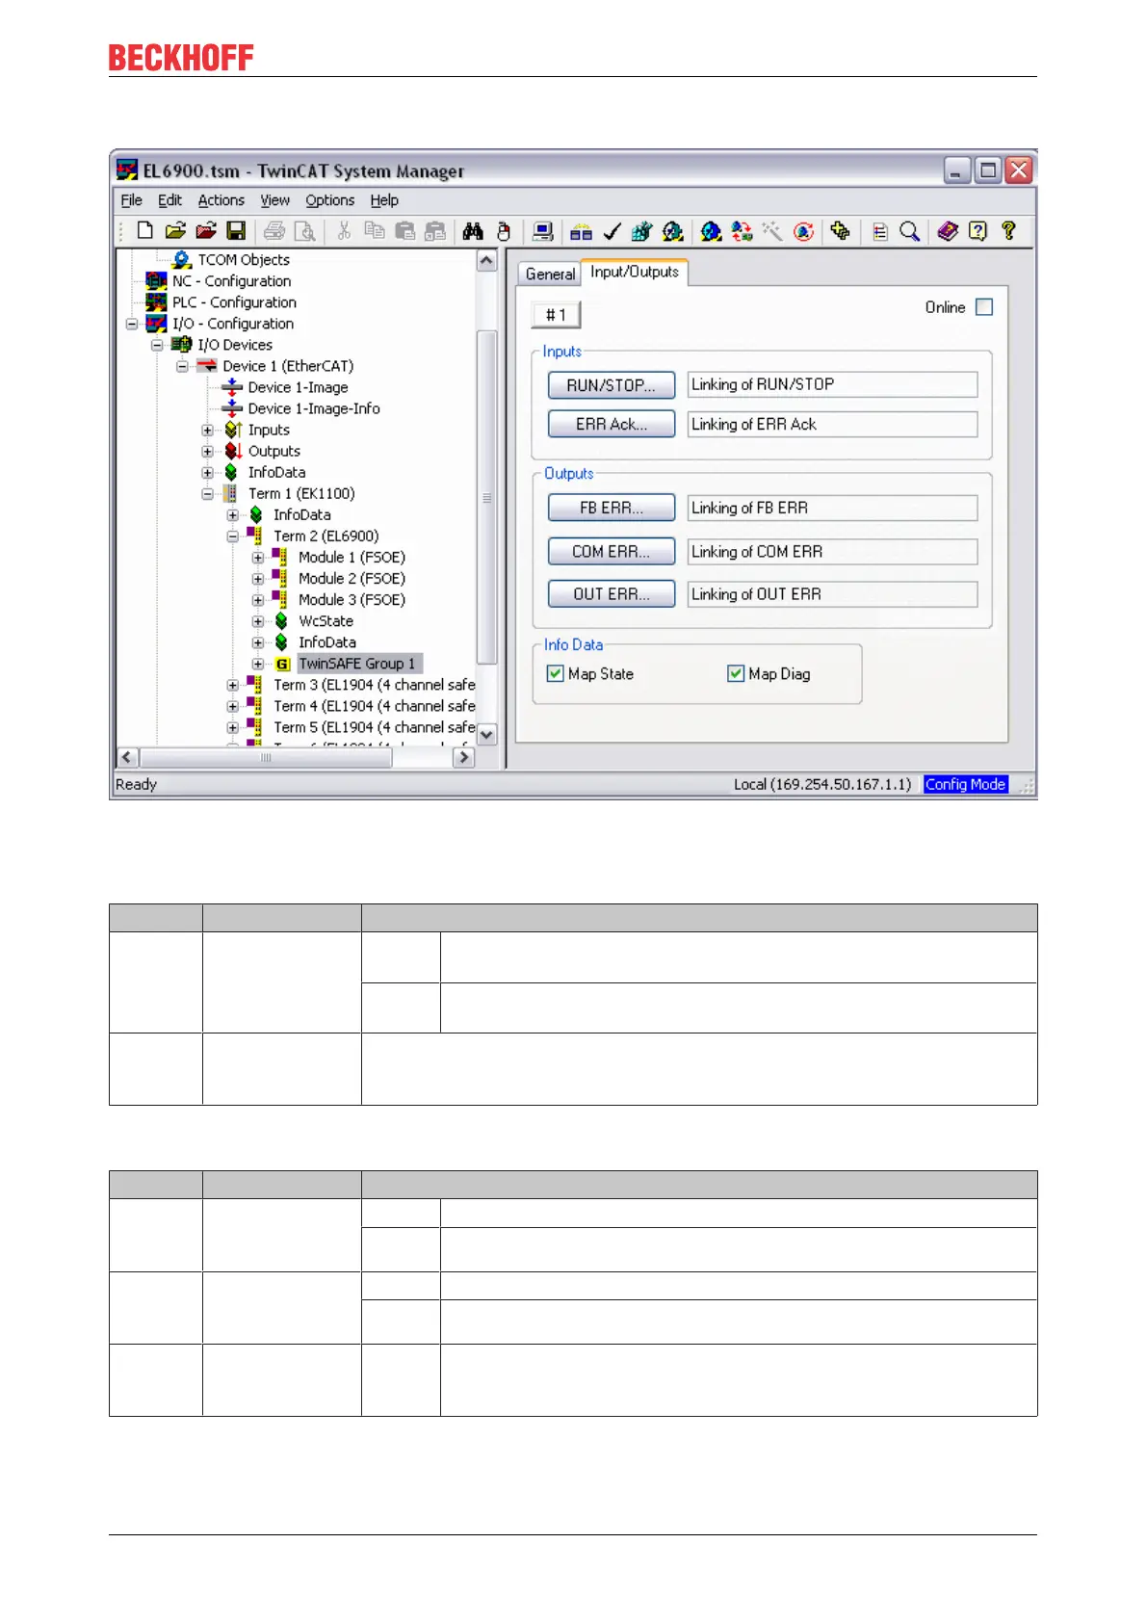Select Module 2 (FSOE) tree item
The width and height of the screenshot is (1147, 1622).
click(x=352, y=579)
